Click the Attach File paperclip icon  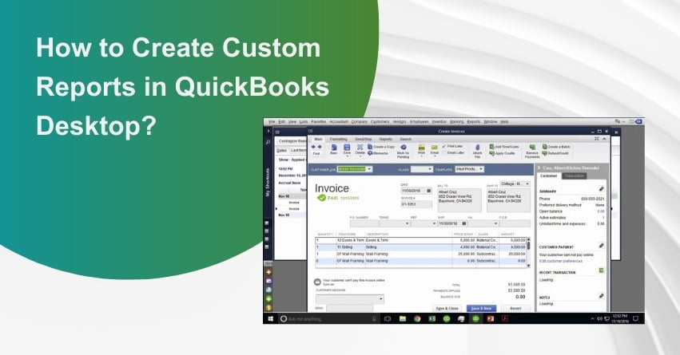pos(478,148)
